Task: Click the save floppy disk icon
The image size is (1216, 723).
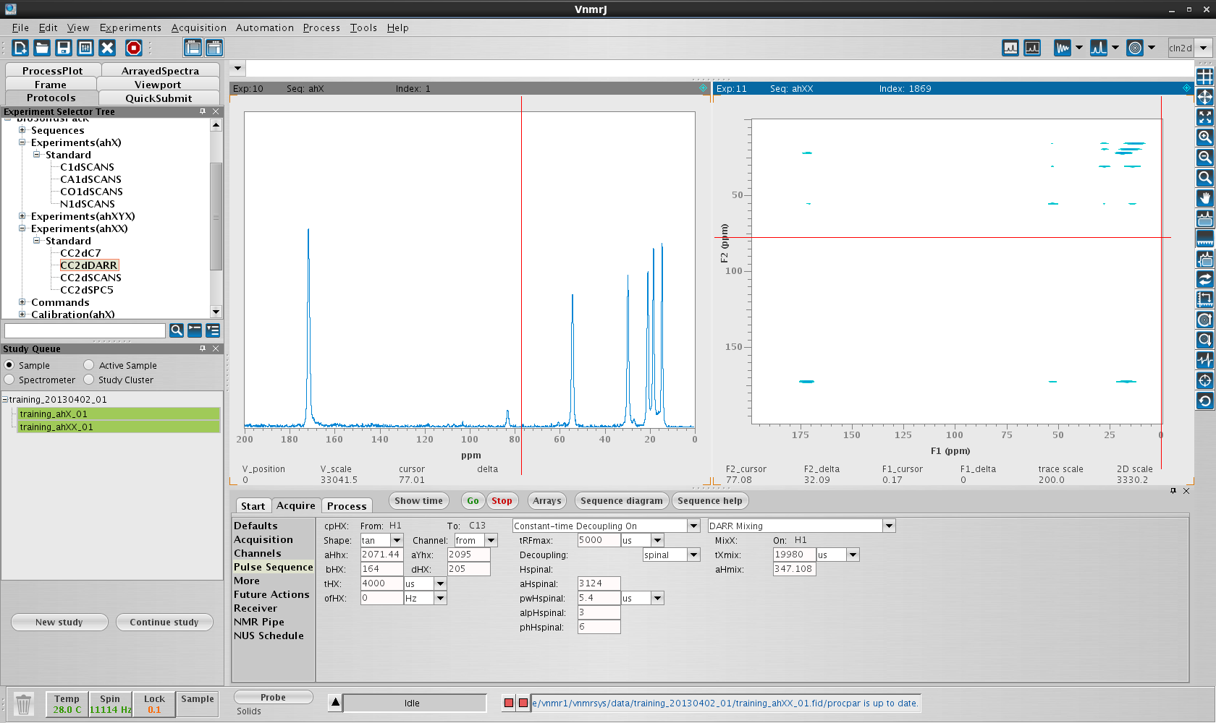Action: tap(64, 48)
